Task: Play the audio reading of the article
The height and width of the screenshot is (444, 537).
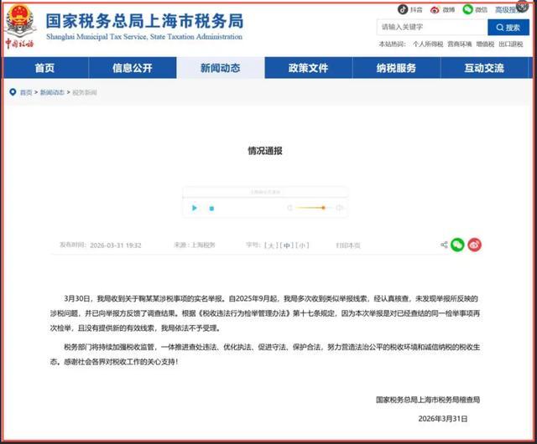Action: [x=195, y=208]
